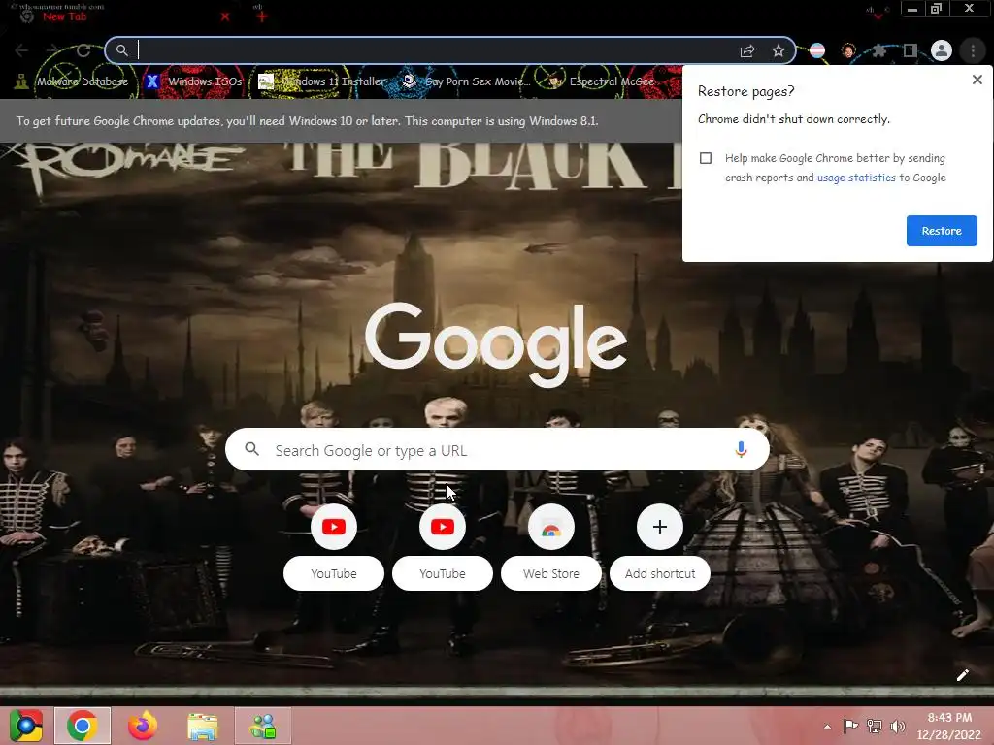Image resolution: width=994 pixels, height=745 pixels.
Task: Click the network tray icon
Action: [875, 726]
